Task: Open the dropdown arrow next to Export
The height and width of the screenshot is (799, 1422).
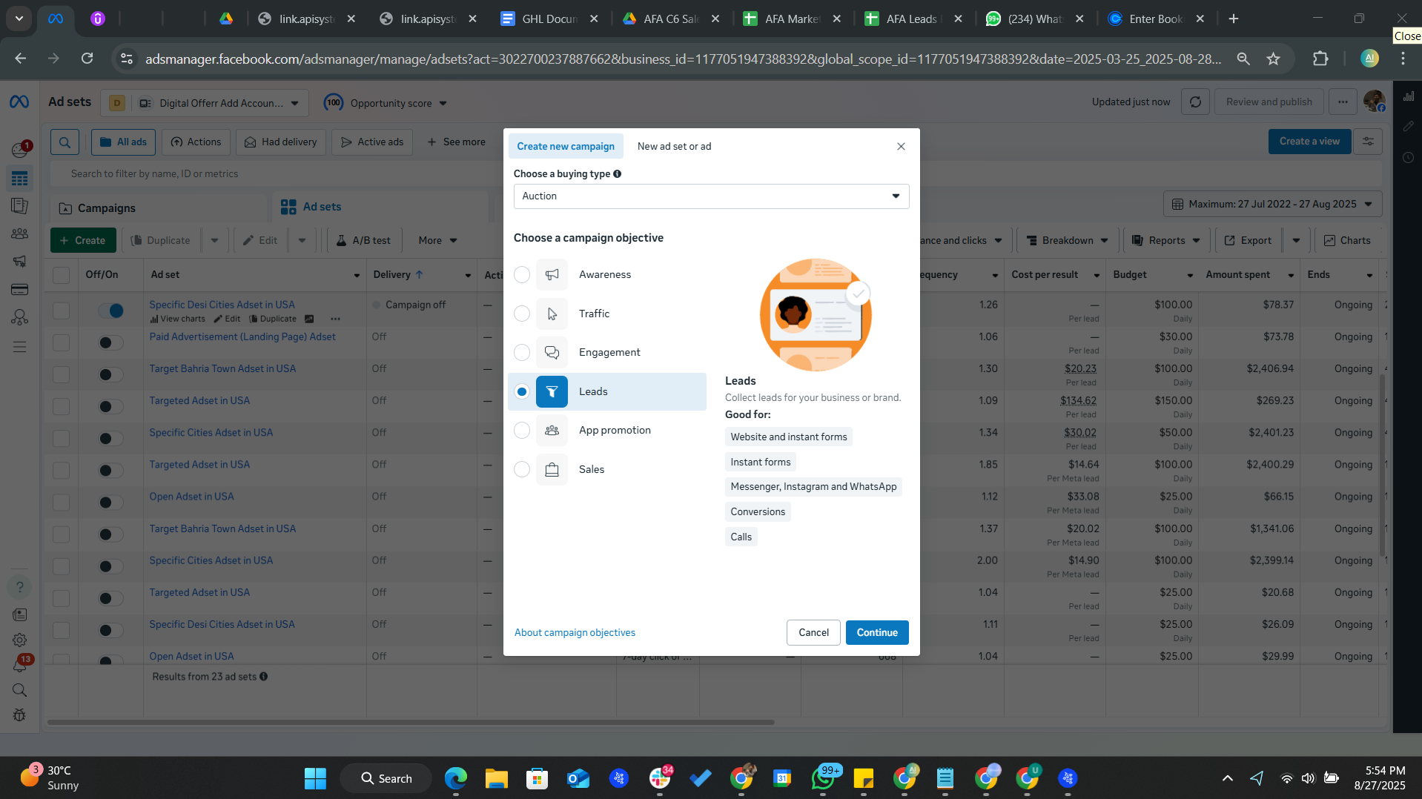Action: [x=1296, y=240]
